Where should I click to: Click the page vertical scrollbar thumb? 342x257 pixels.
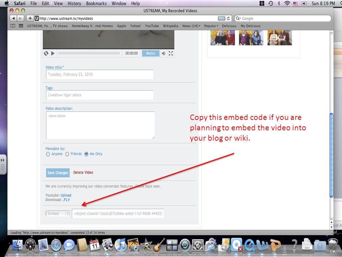point(332,155)
